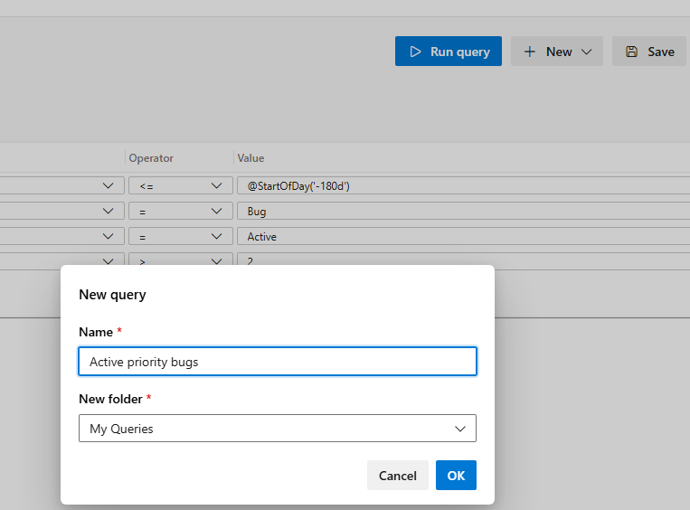Click the @StartOfDay('-180d') value field
690x510 pixels.
coord(463,185)
